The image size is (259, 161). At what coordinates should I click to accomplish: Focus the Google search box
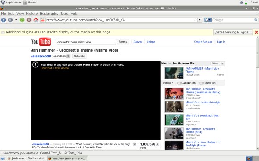click(x=233, y=20)
